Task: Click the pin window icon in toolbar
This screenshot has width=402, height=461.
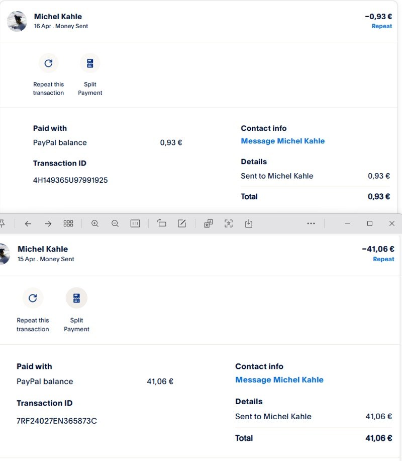Action: point(3,223)
